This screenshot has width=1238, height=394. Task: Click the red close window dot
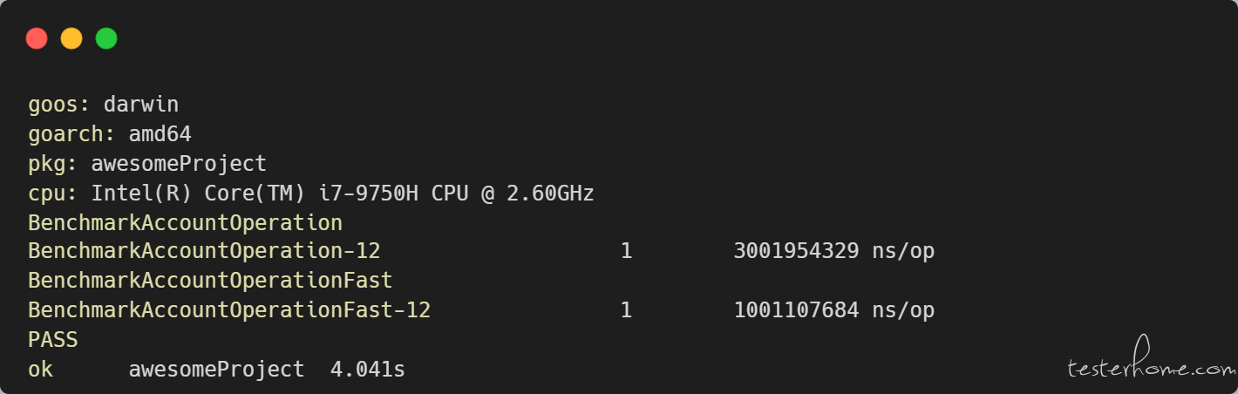(37, 38)
